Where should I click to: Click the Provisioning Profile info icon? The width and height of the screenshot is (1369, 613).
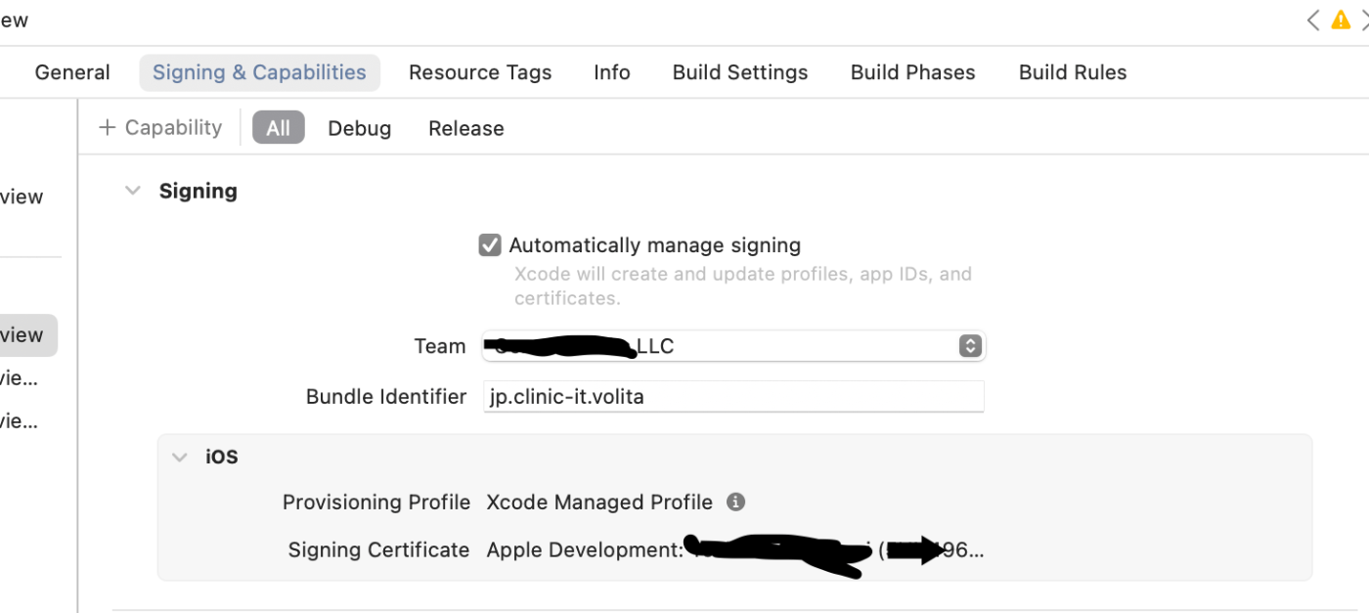(x=736, y=502)
